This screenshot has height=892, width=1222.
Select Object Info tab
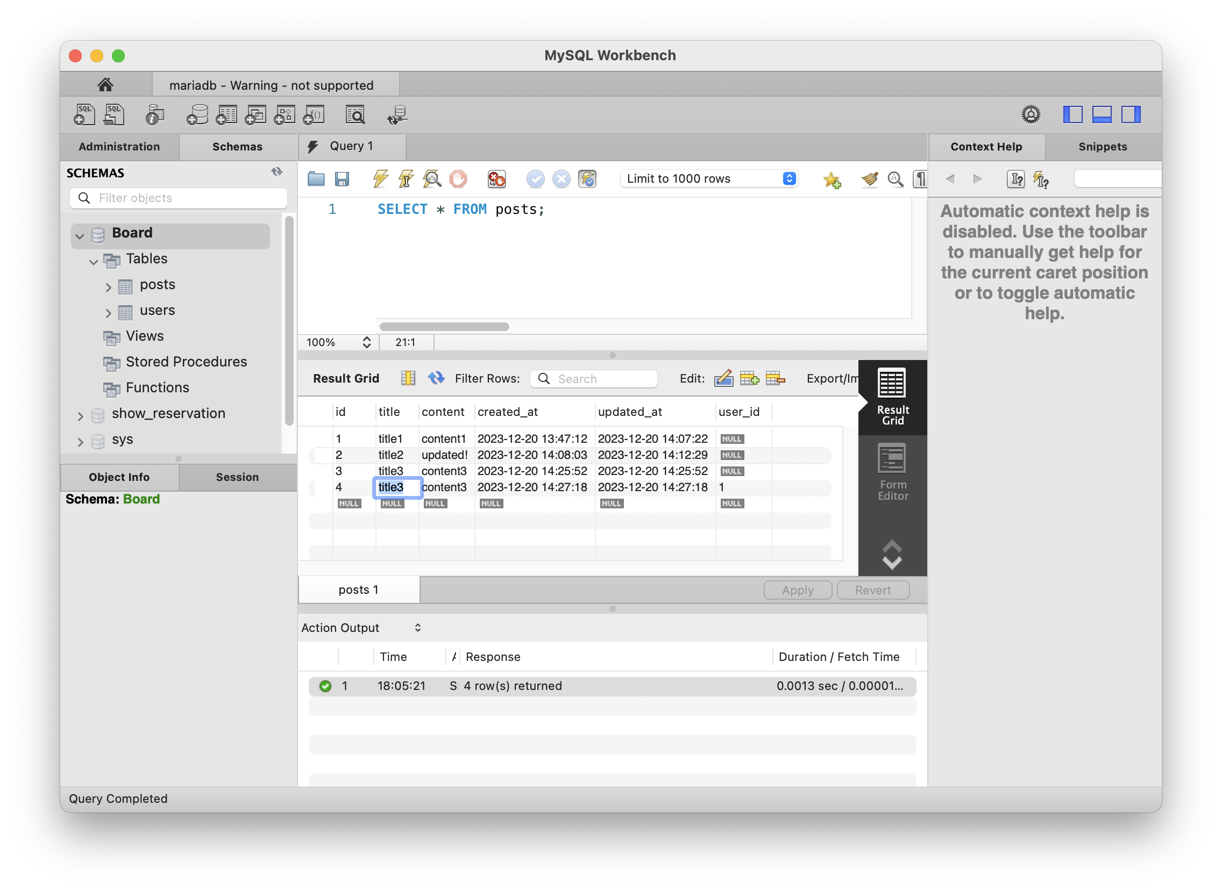pos(119,477)
